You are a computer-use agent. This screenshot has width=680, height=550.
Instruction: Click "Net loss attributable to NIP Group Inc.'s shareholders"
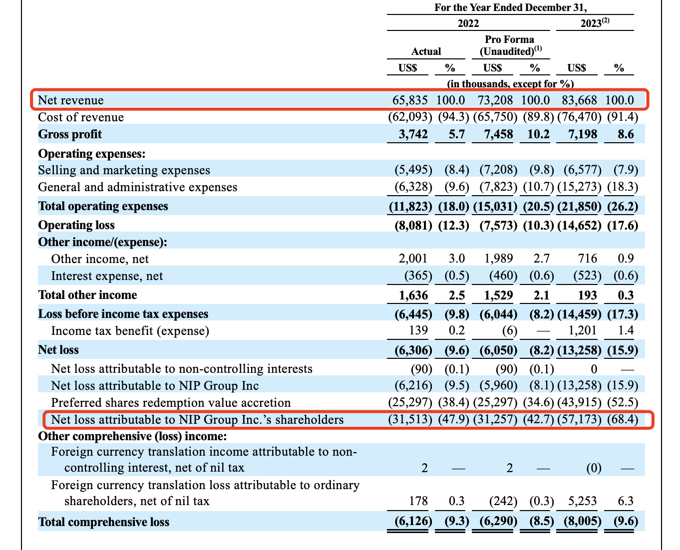(197, 420)
